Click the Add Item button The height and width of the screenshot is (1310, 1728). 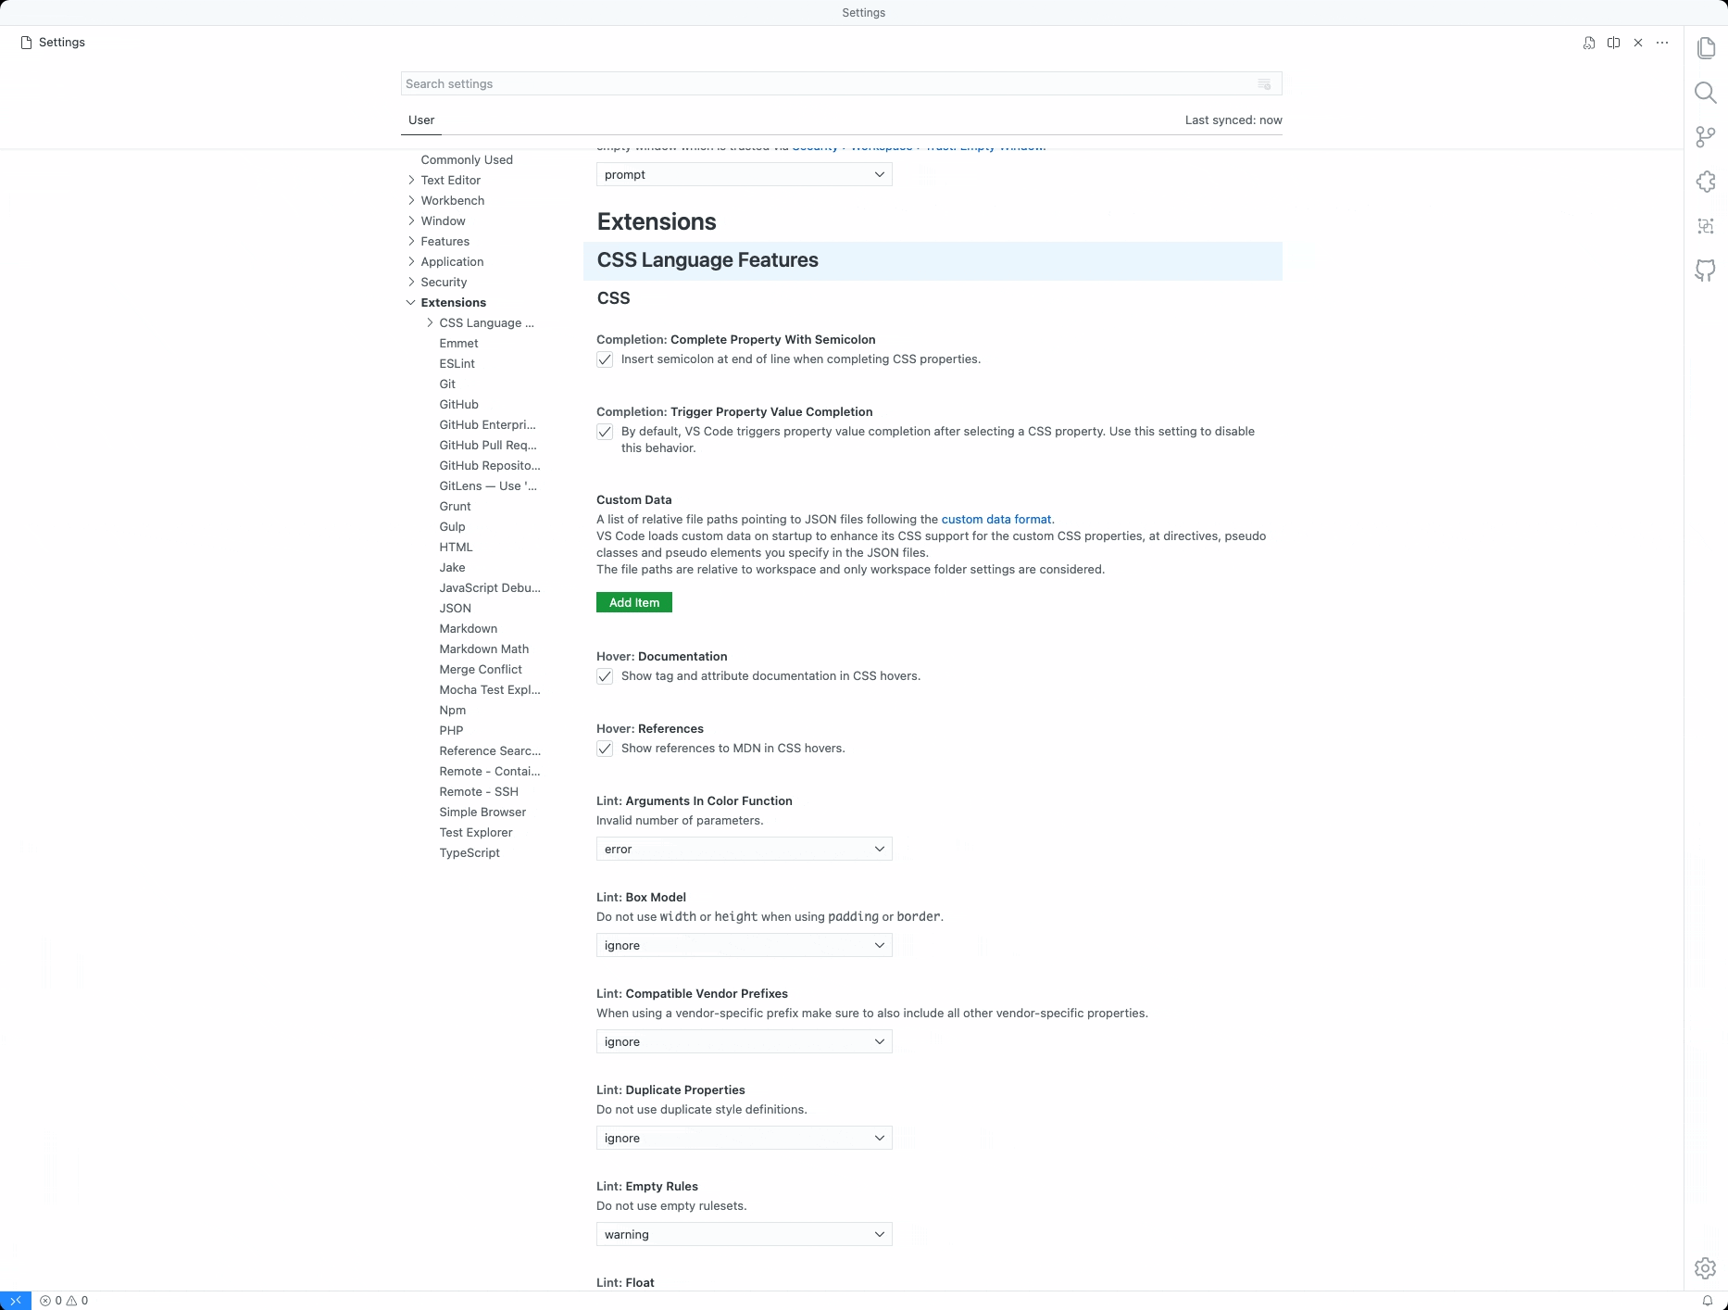(634, 602)
